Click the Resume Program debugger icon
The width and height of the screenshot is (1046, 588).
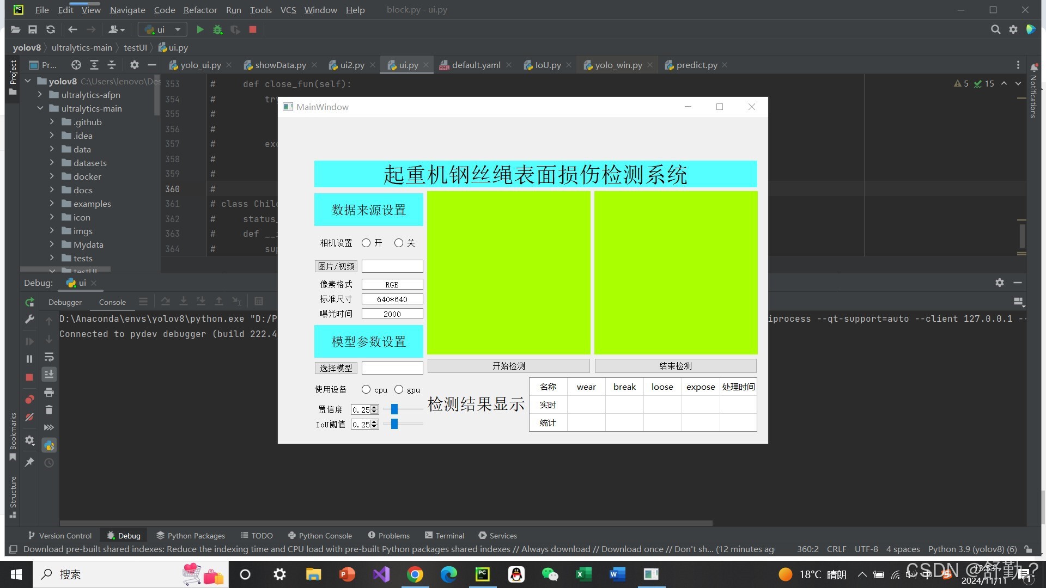29,340
